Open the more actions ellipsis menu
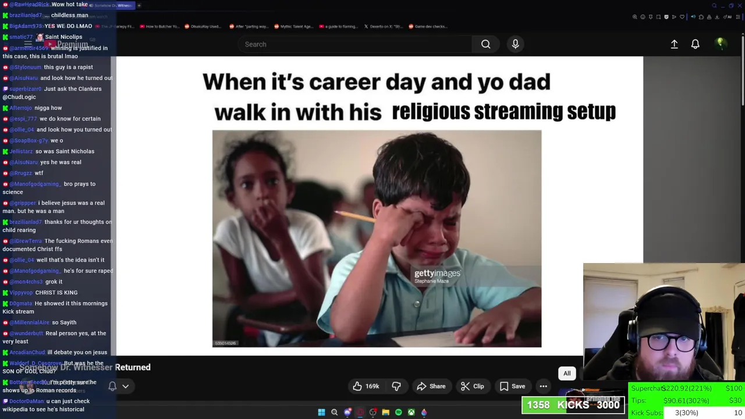Screen dimensions: 745x419 [x=543, y=386]
